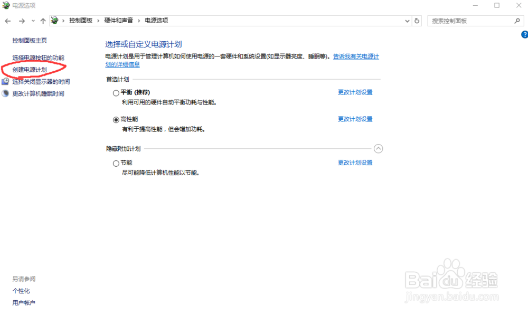This screenshot has width=528, height=315.
Task: Open help via question mark icon
Action: pos(525,34)
